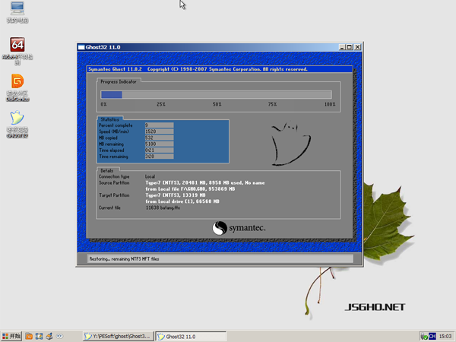The height and width of the screenshot is (342, 456).
Task: Maximize the Ghost32 11.0 window
Action: [x=349, y=47]
